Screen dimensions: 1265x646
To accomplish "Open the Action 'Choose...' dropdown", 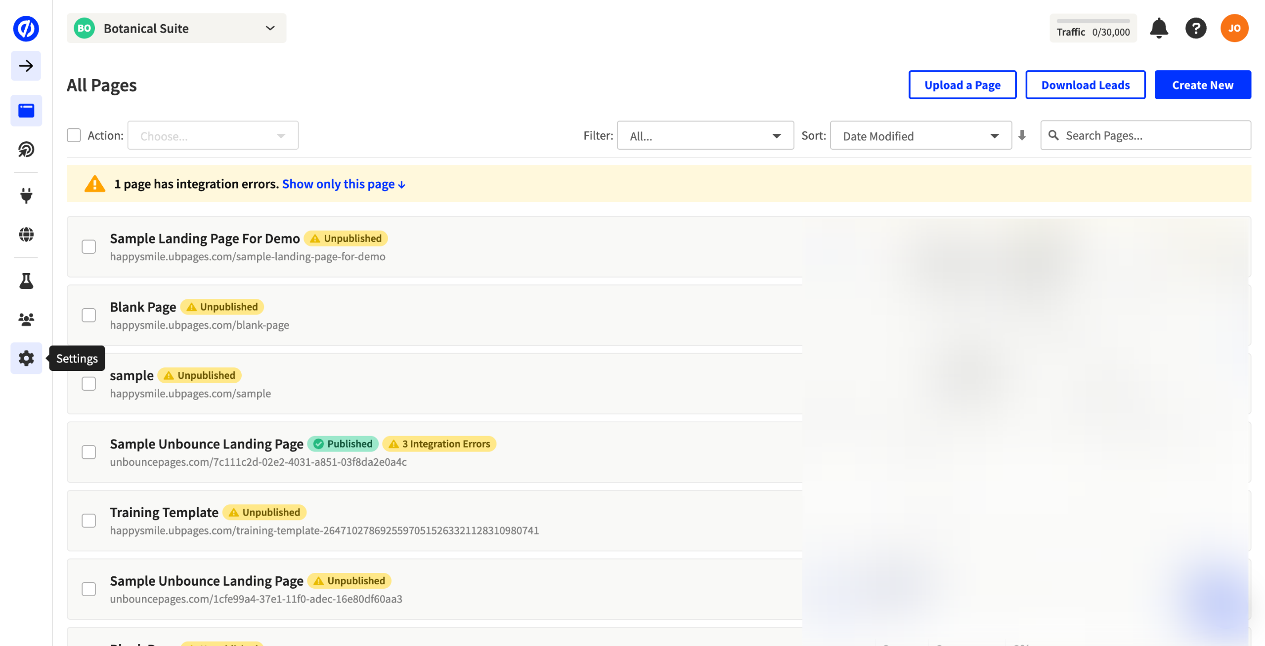I will (213, 135).
